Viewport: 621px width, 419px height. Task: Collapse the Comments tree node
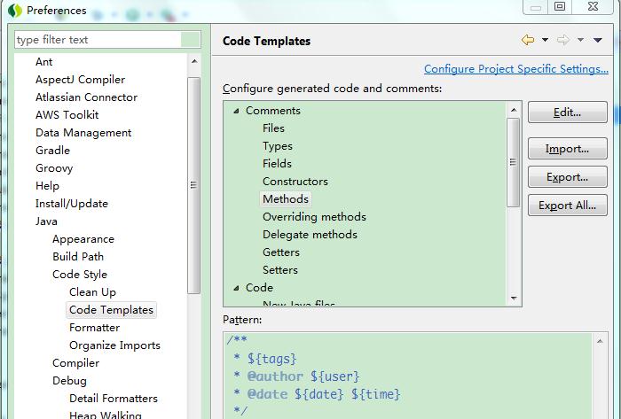click(236, 111)
